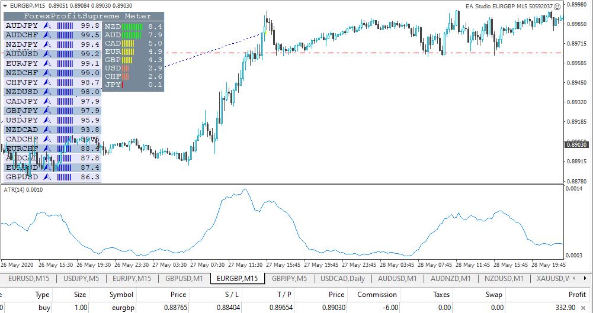Click the Symbol column header
593x313 pixels.
(x=121, y=294)
